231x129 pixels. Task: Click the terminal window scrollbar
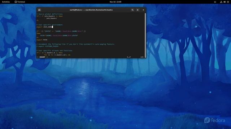(145, 35)
